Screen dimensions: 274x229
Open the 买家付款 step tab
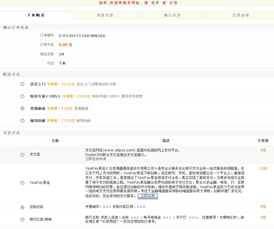point(105,15)
